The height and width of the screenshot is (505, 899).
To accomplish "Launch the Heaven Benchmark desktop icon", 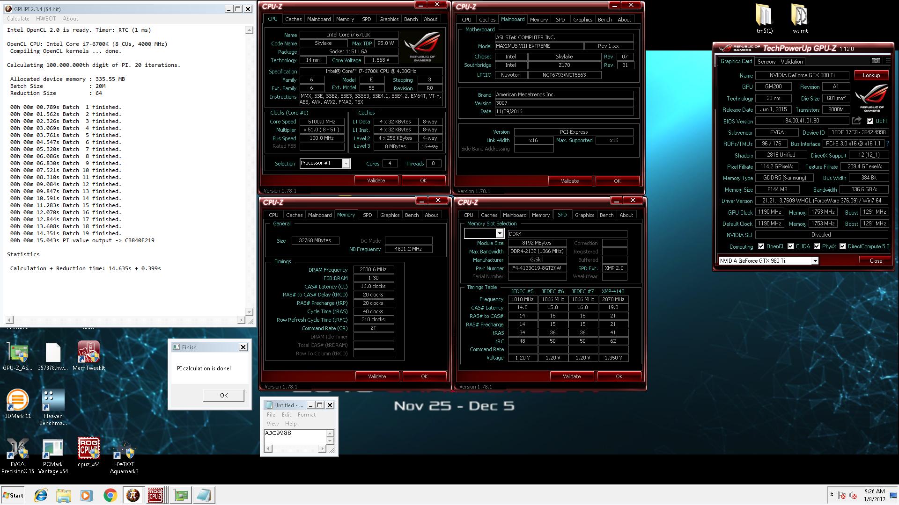I will tap(53, 408).
